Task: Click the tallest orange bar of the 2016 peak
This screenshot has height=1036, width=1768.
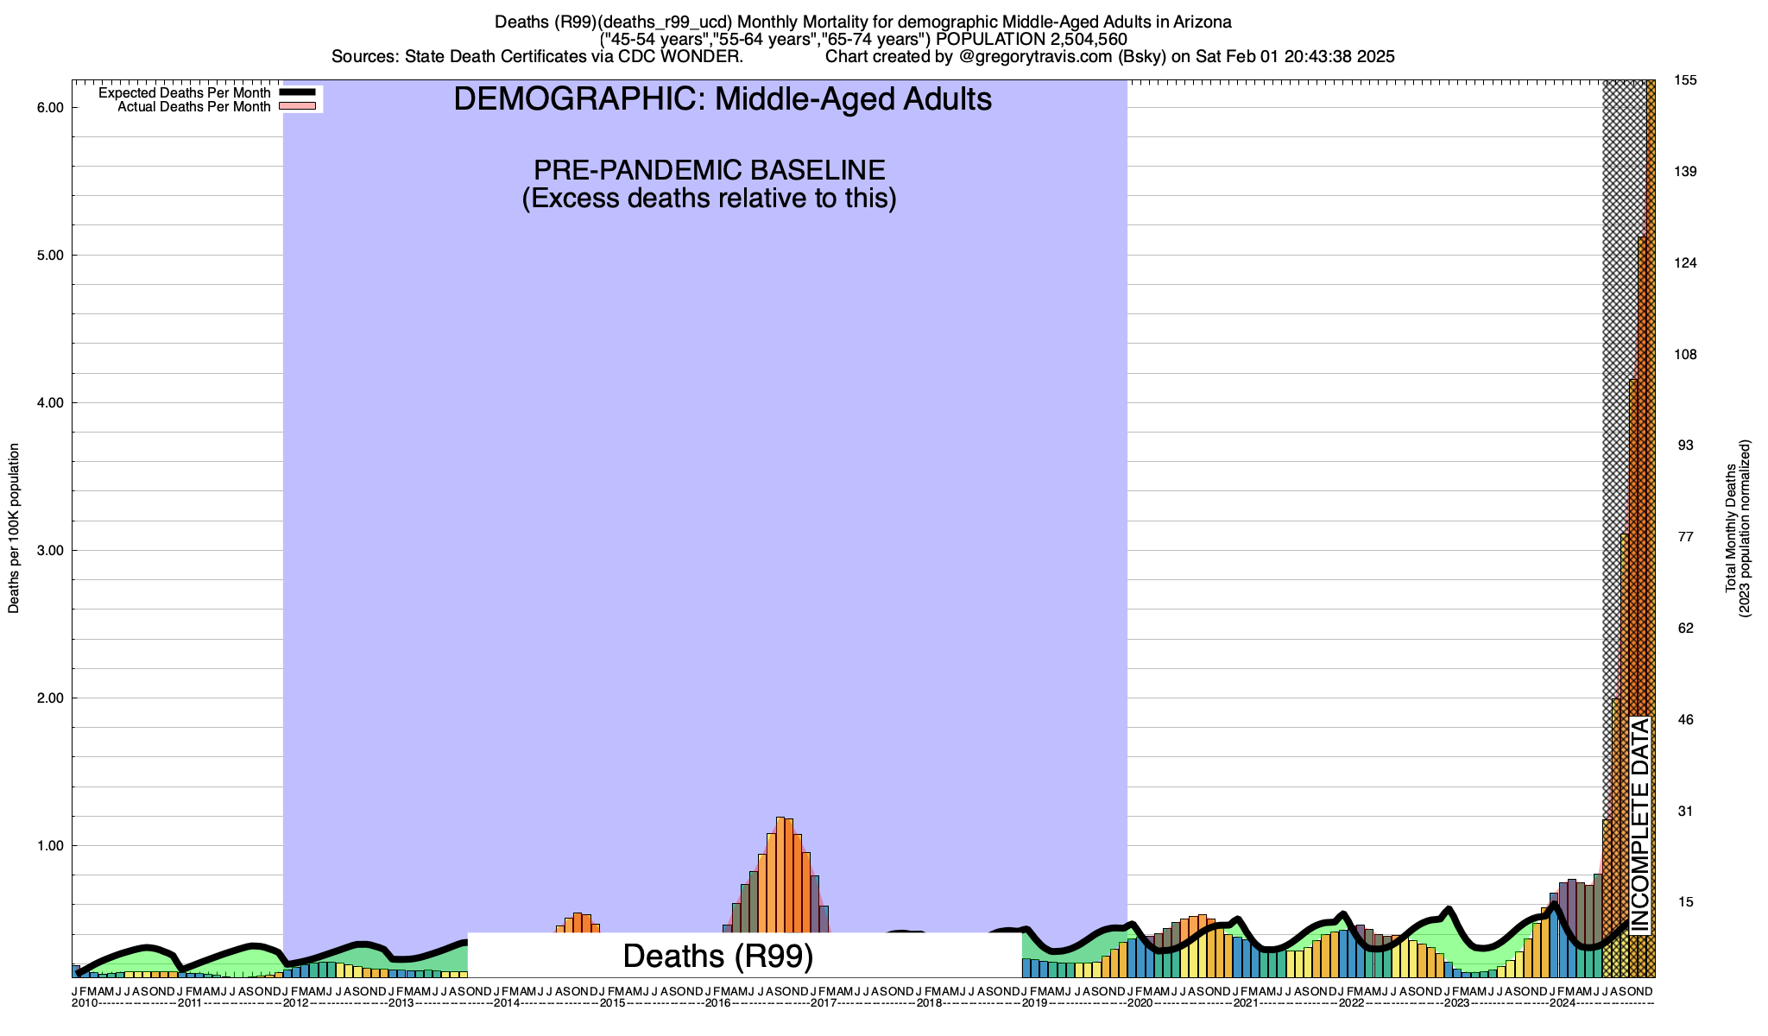Action: (780, 875)
